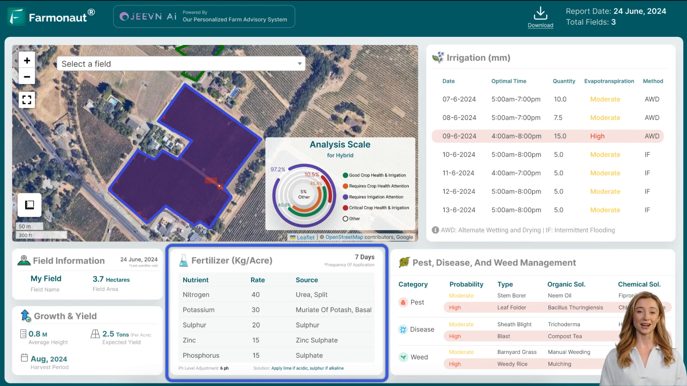Click the Fertilizer flask icon

[x=183, y=261]
